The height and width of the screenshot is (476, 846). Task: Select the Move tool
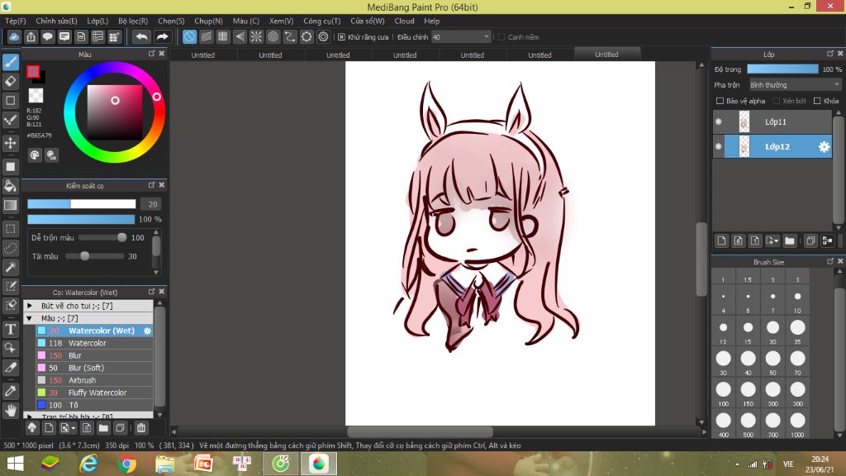[10, 143]
